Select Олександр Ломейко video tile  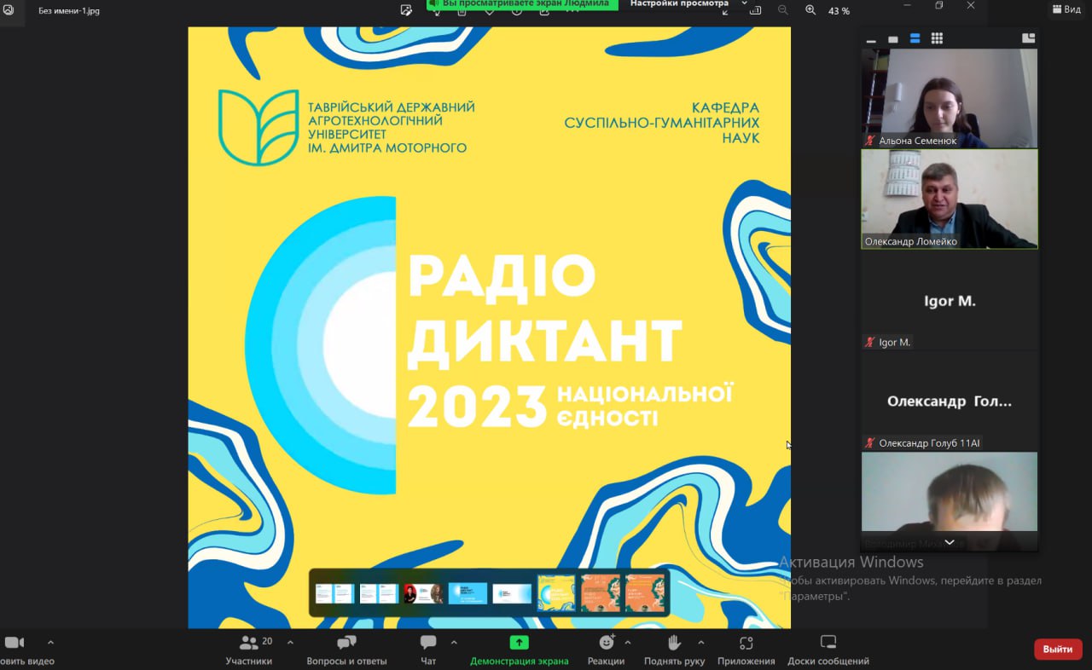click(950, 199)
